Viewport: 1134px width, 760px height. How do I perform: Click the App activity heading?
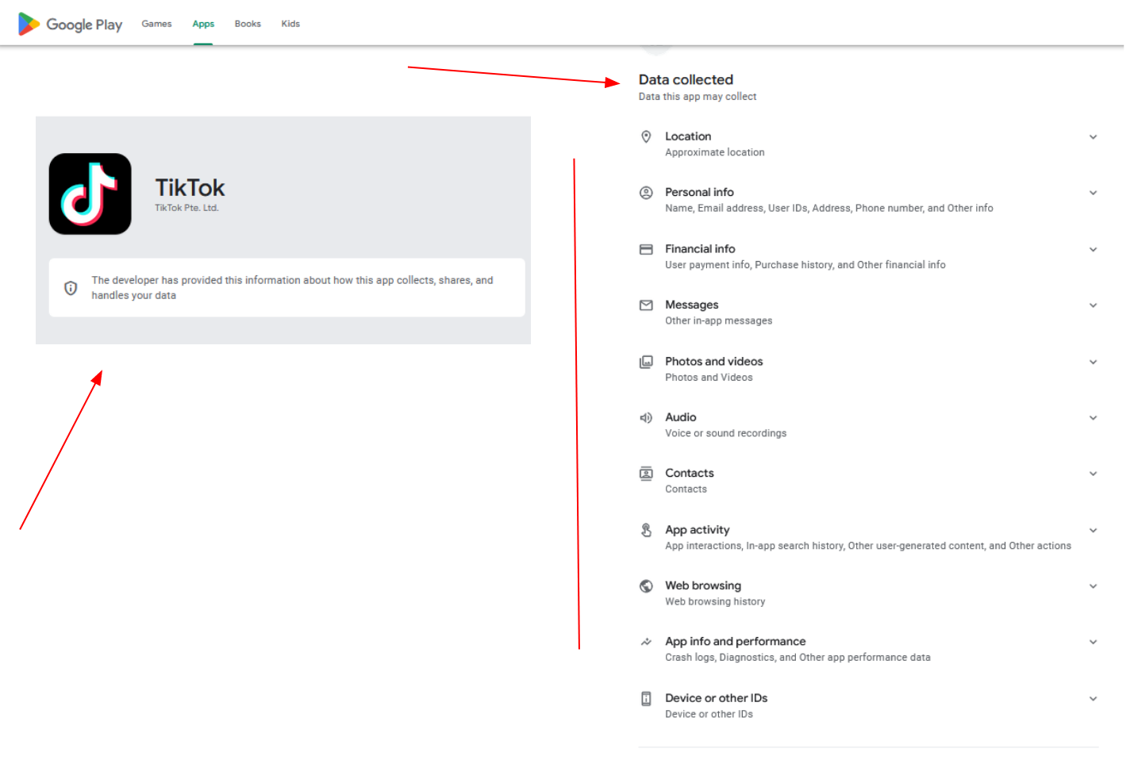click(697, 529)
